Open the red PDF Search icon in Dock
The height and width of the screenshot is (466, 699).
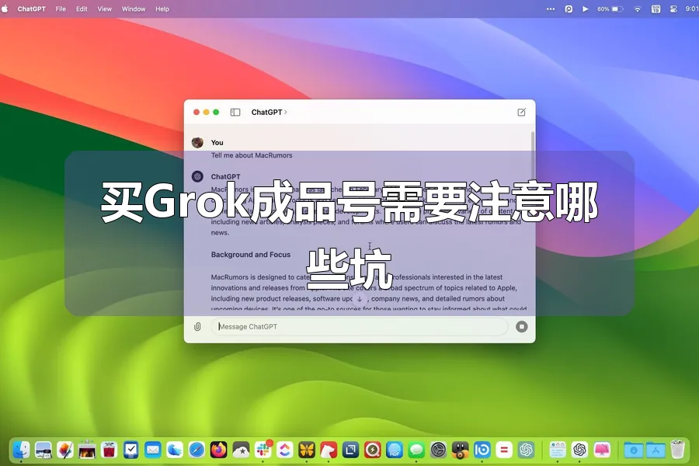[x=372, y=450]
